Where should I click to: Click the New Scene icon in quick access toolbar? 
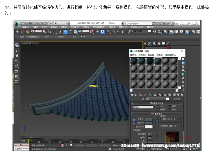point(23,23)
